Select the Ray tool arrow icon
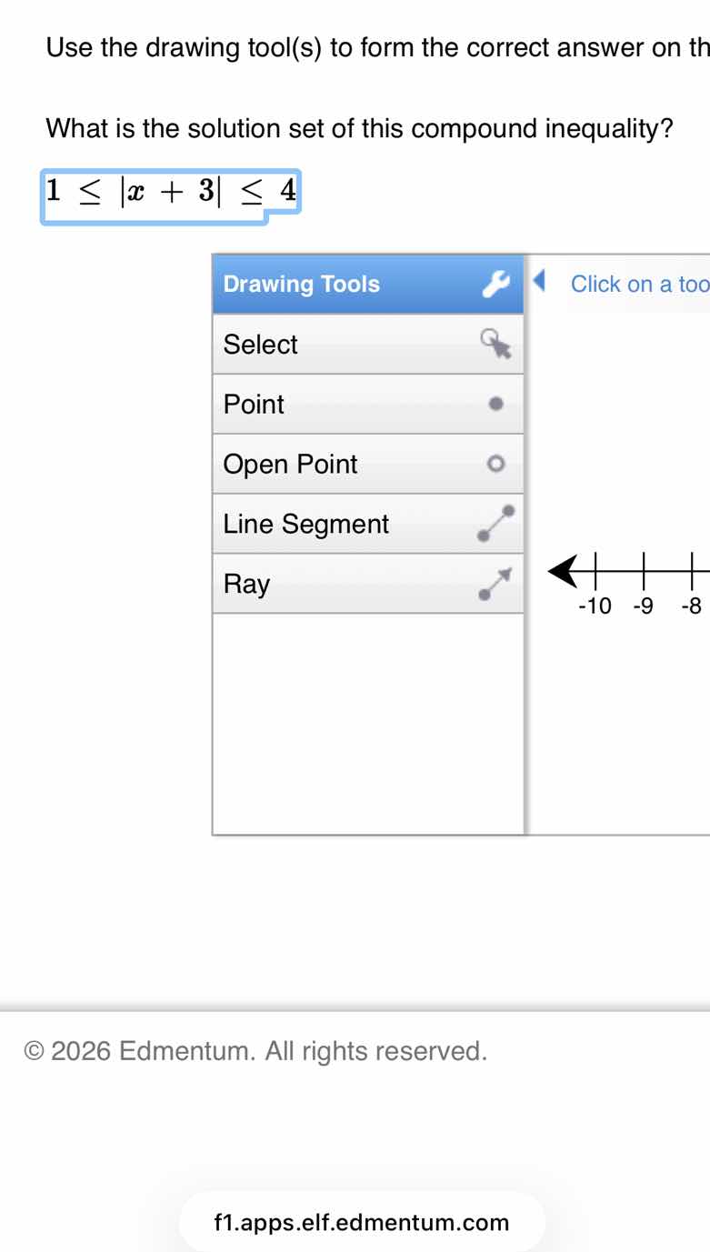The image size is (710, 1252). click(x=495, y=582)
